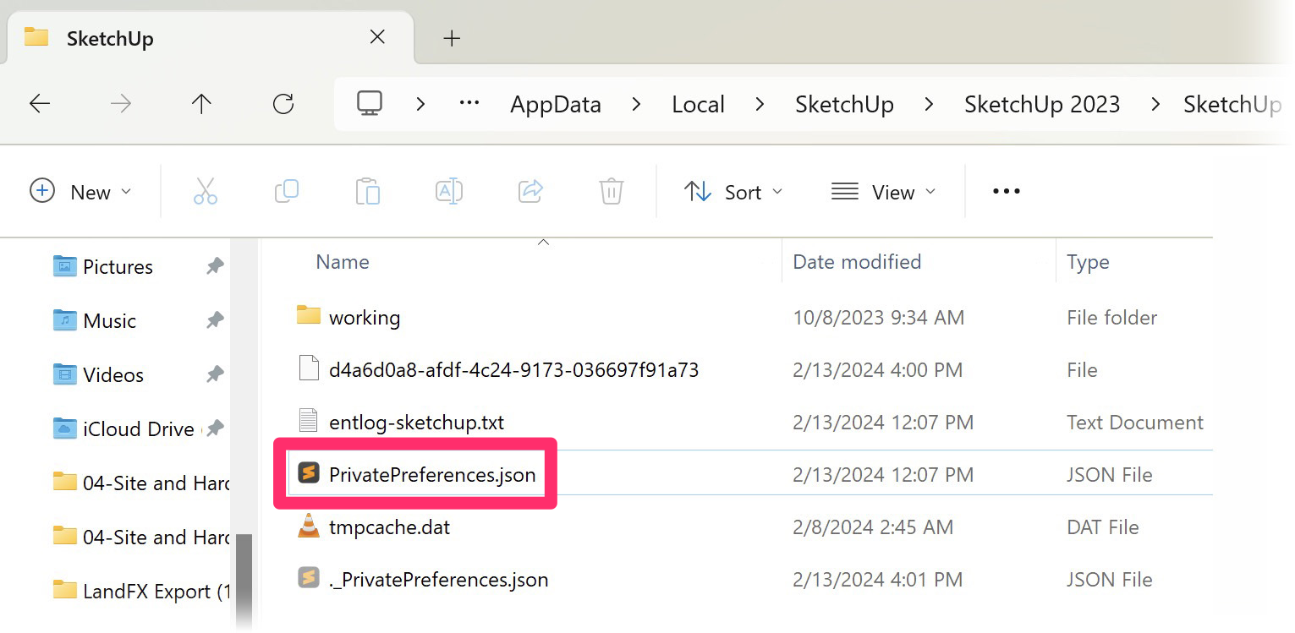This screenshot has width=1295, height=633.
Task: Open SketchUp 2023 breadcrumb folder
Action: point(1042,105)
